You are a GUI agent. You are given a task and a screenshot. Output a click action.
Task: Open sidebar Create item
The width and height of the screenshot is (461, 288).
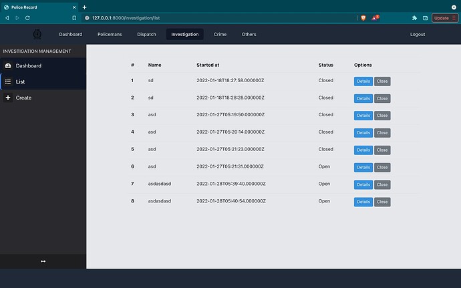tap(43, 98)
